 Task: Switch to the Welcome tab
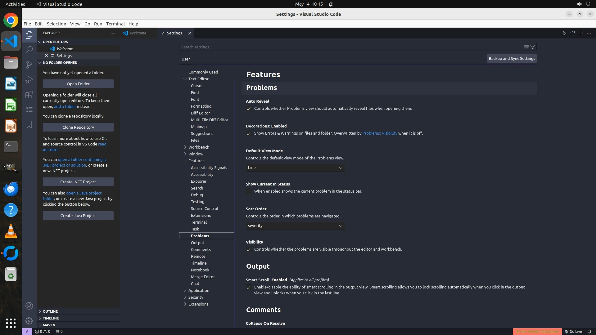coord(138,33)
